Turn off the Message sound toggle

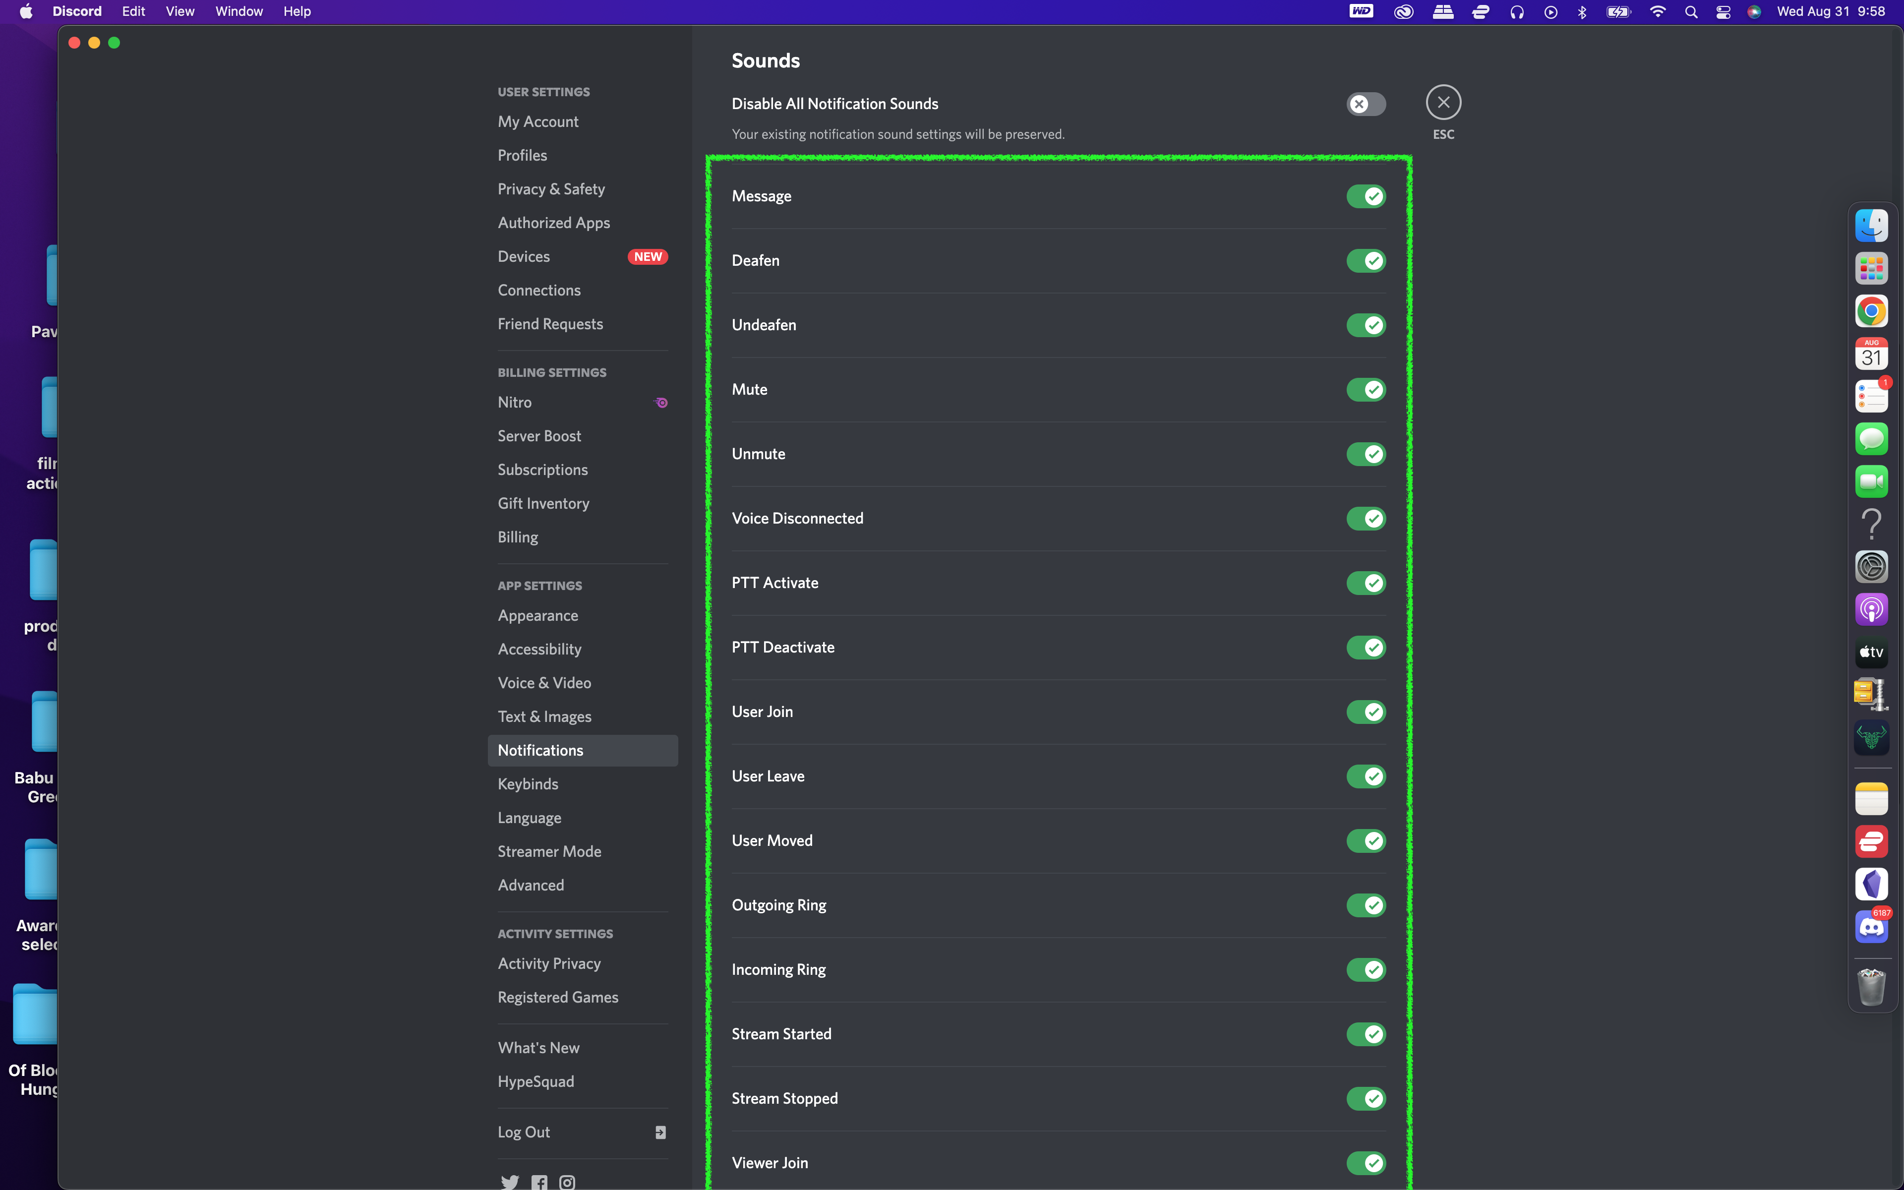(x=1366, y=196)
